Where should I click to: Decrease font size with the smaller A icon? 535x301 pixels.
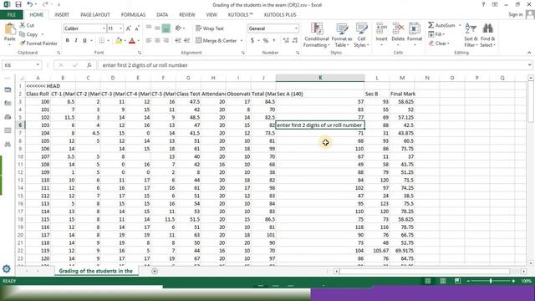click(137, 28)
